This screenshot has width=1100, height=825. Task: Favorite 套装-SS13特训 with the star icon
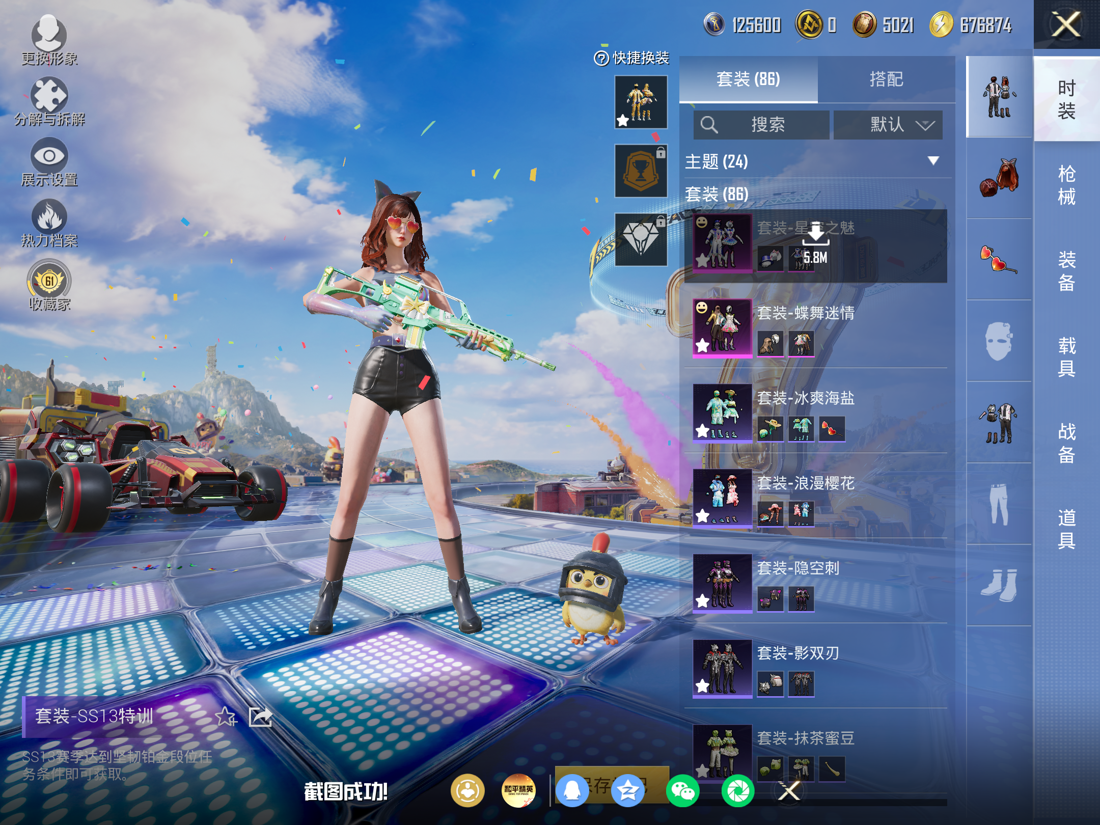pos(226,717)
